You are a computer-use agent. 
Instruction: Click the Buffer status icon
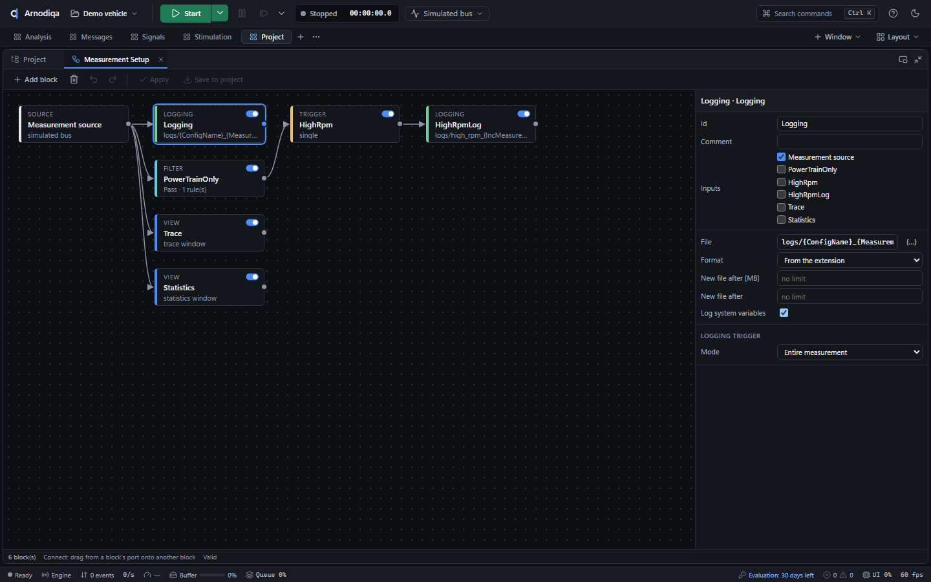(x=173, y=575)
